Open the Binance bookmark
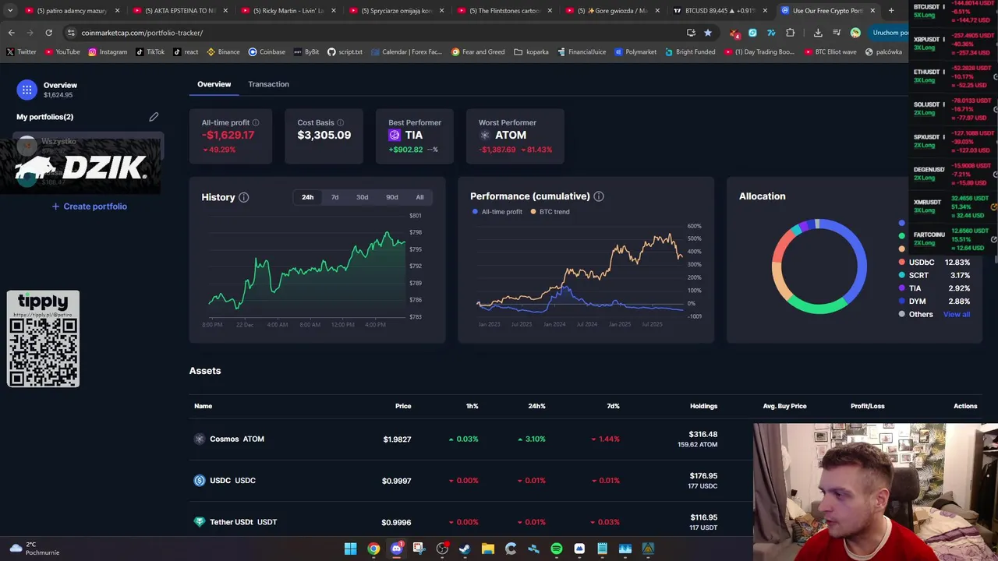998x561 pixels. tap(223, 52)
